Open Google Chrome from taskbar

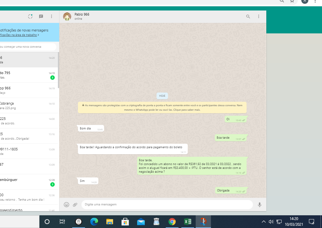point(172,222)
